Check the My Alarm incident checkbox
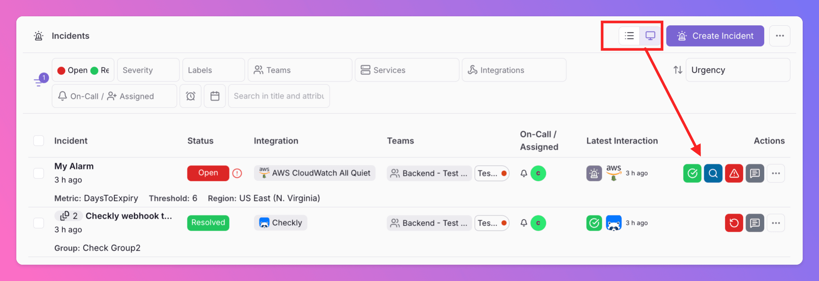This screenshot has width=819, height=281. click(x=39, y=173)
